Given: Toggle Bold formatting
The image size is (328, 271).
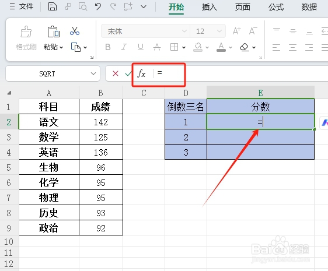Looking at the screenshot, I should (108, 47).
